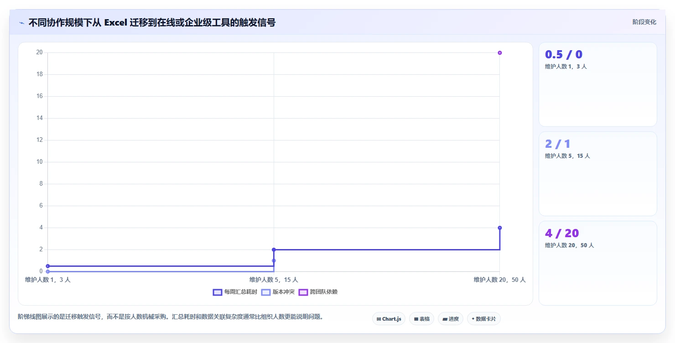Open the 0.5 / 0 data card
675x343 pixels.
tap(597, 84)
